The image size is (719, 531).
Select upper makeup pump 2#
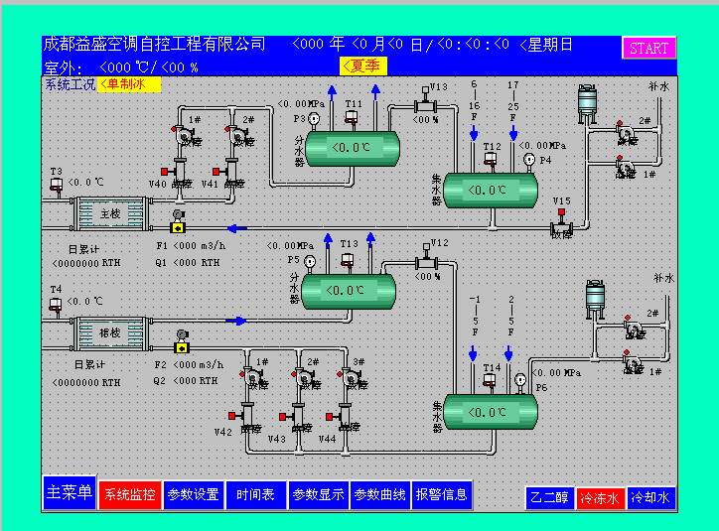point(626,133)
